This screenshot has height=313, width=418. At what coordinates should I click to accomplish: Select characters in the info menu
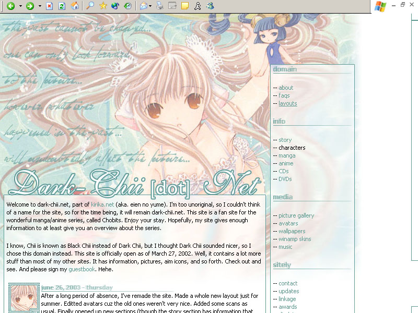pyautogui.click(x=292, y=148)
